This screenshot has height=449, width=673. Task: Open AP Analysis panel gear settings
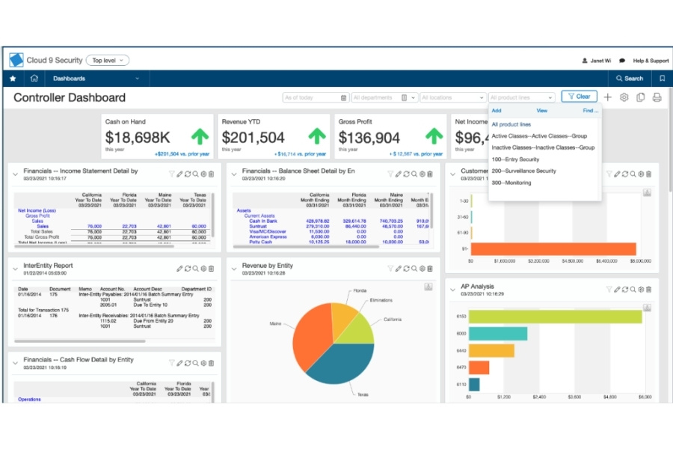click(641, 290)
